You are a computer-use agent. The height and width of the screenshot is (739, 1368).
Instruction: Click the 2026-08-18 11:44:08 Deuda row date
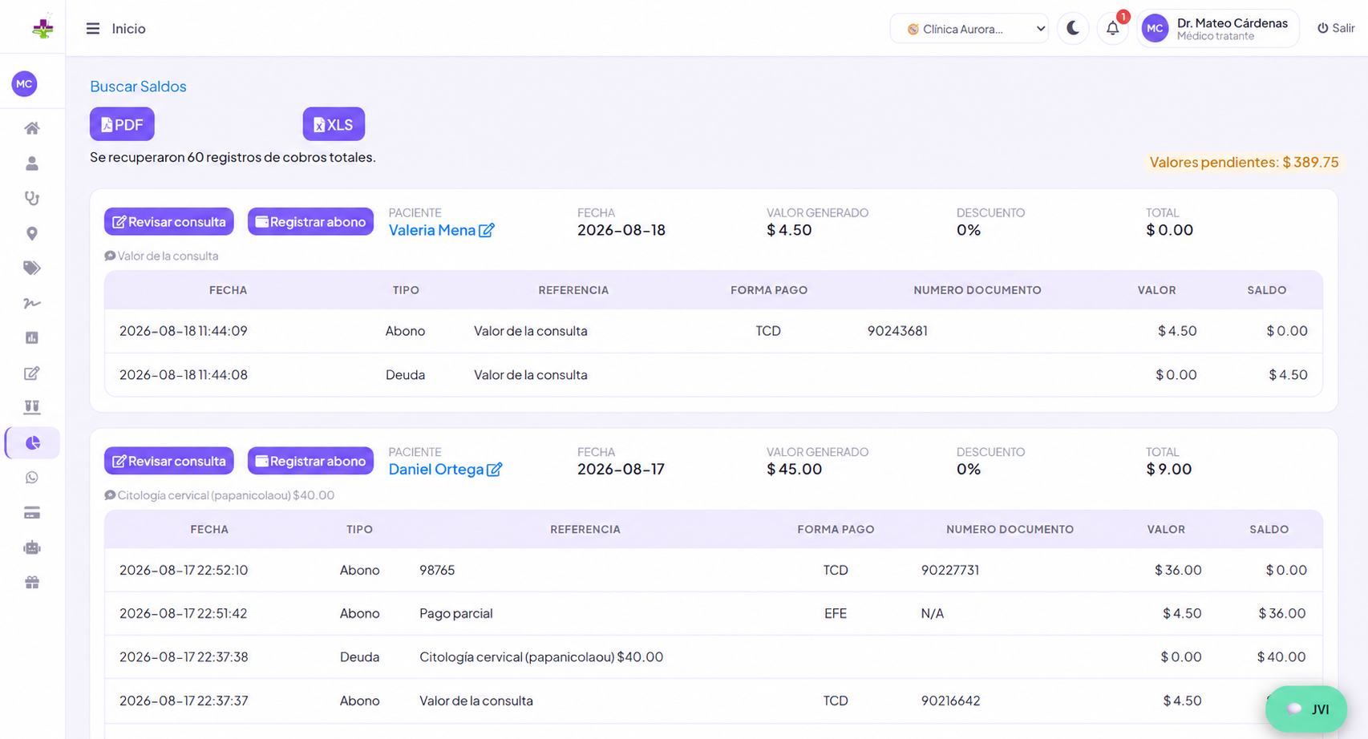point(184,374)
